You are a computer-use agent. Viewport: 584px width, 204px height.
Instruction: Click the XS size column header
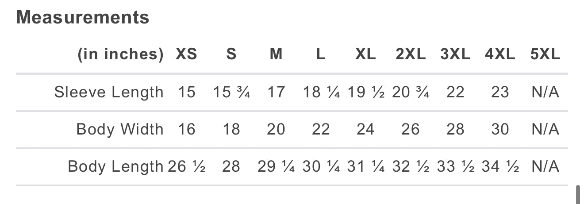[186, 54]
